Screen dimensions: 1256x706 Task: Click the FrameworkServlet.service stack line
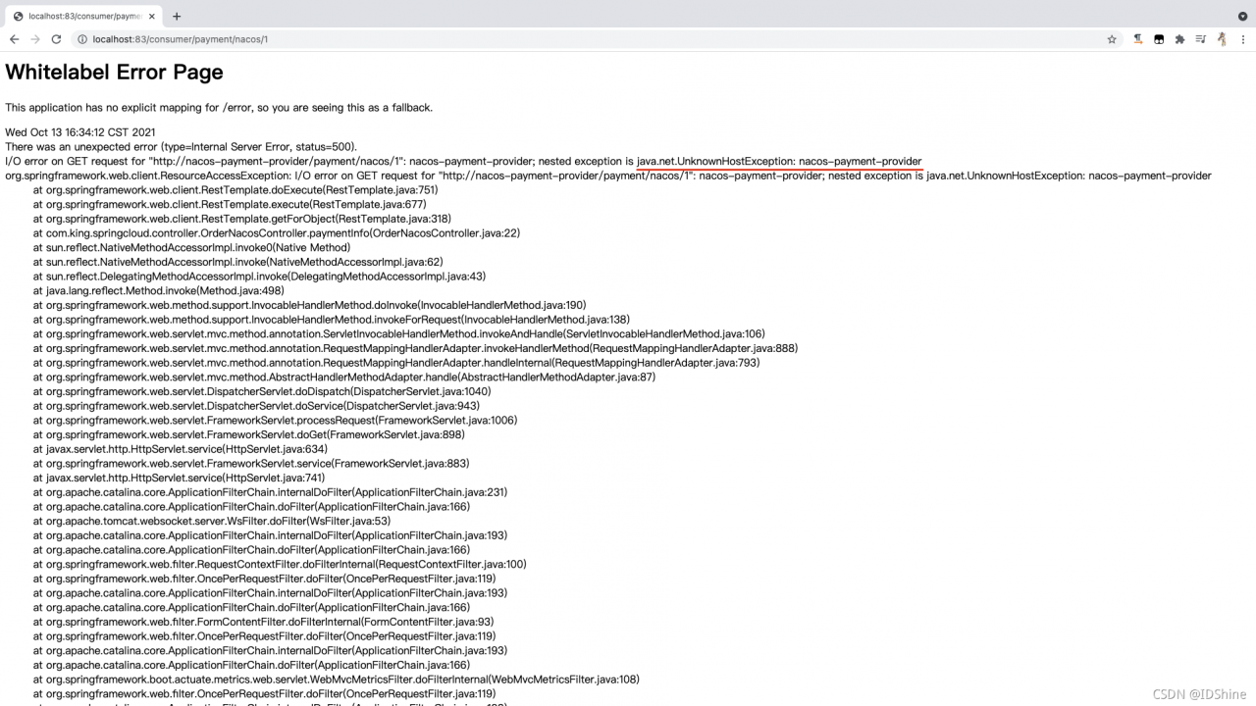coord(251,464)
